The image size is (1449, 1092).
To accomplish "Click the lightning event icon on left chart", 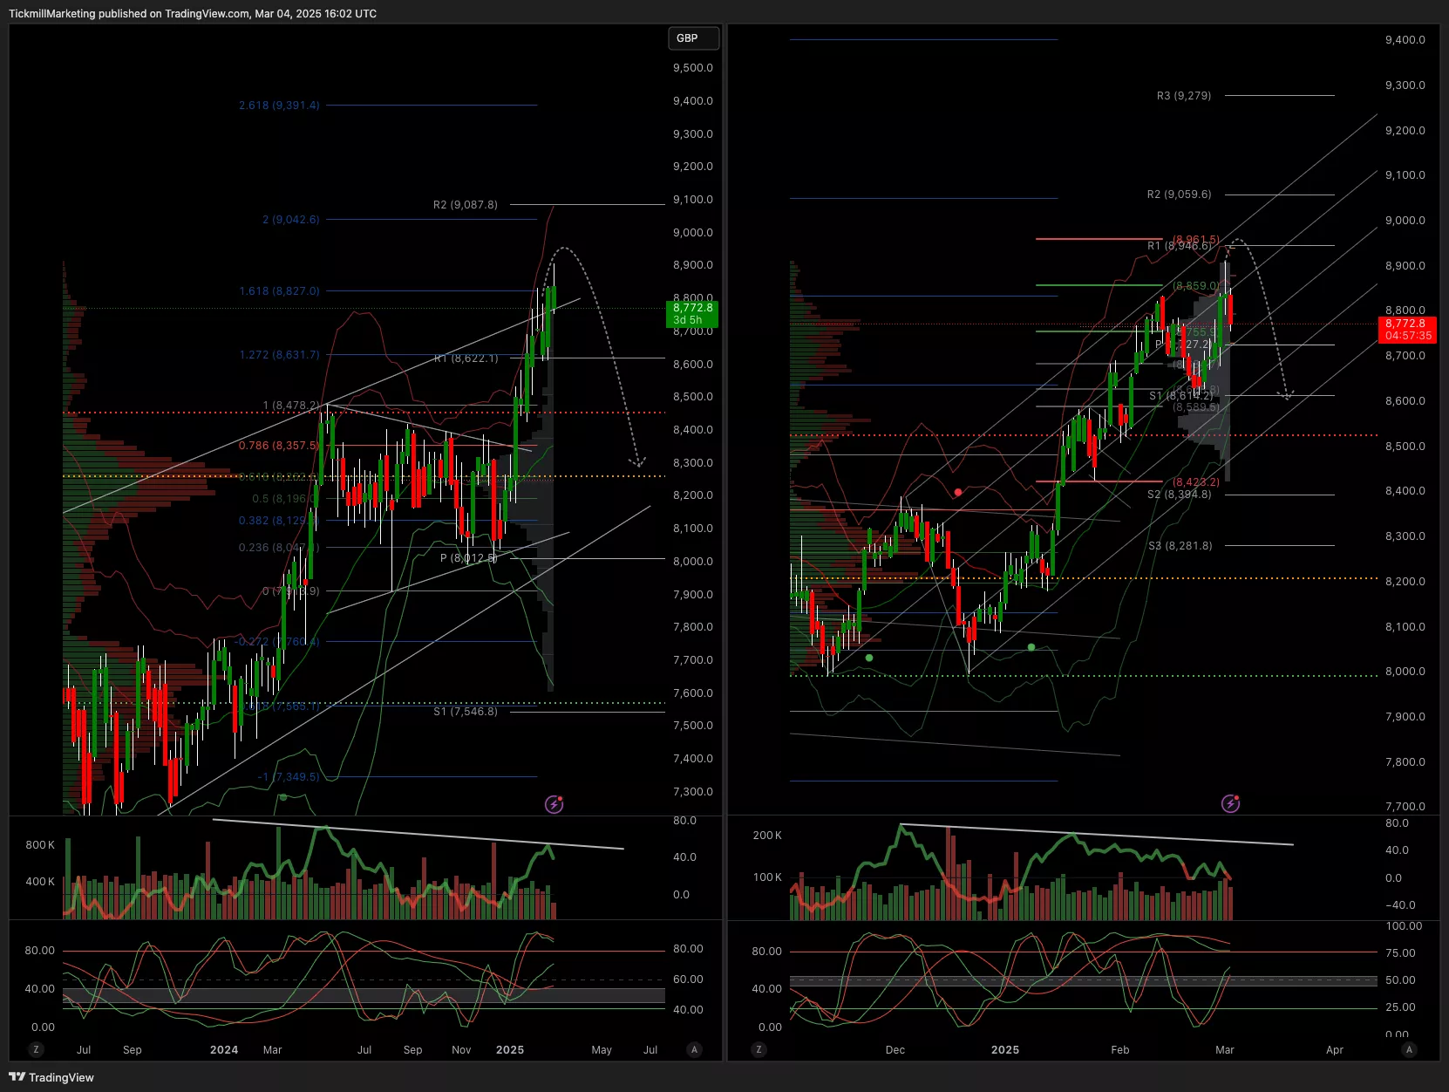I will point(554,804).
